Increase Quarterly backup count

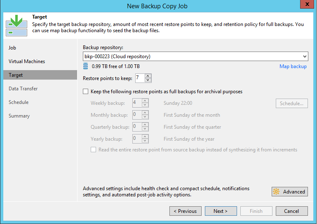pos(145,125)
